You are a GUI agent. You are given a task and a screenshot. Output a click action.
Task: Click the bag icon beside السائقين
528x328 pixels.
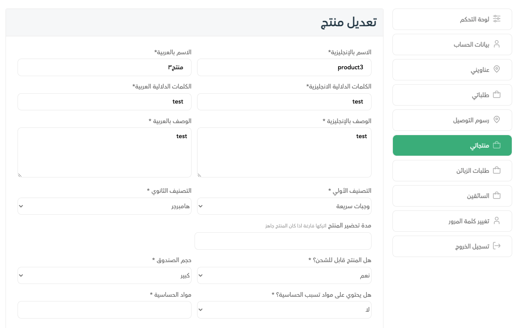(x=497, y=195)
